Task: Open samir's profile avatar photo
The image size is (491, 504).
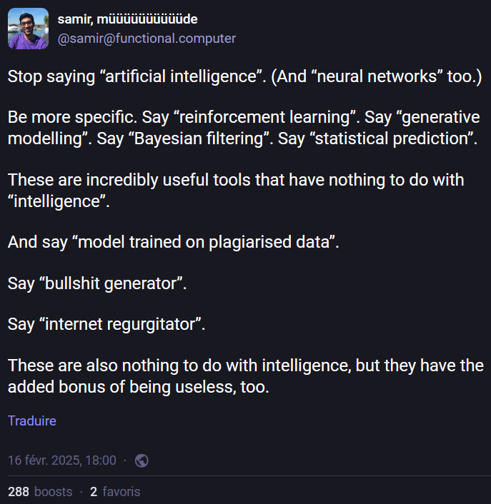Action: 29,29
